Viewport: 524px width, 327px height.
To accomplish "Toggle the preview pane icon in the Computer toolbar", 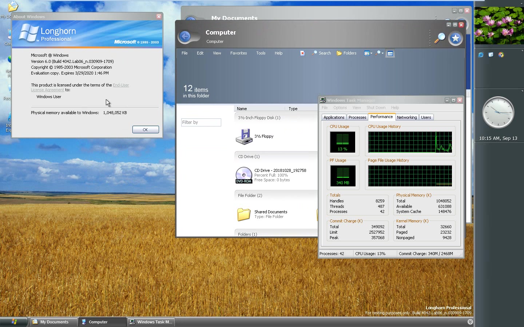I will tap(390, 53).
